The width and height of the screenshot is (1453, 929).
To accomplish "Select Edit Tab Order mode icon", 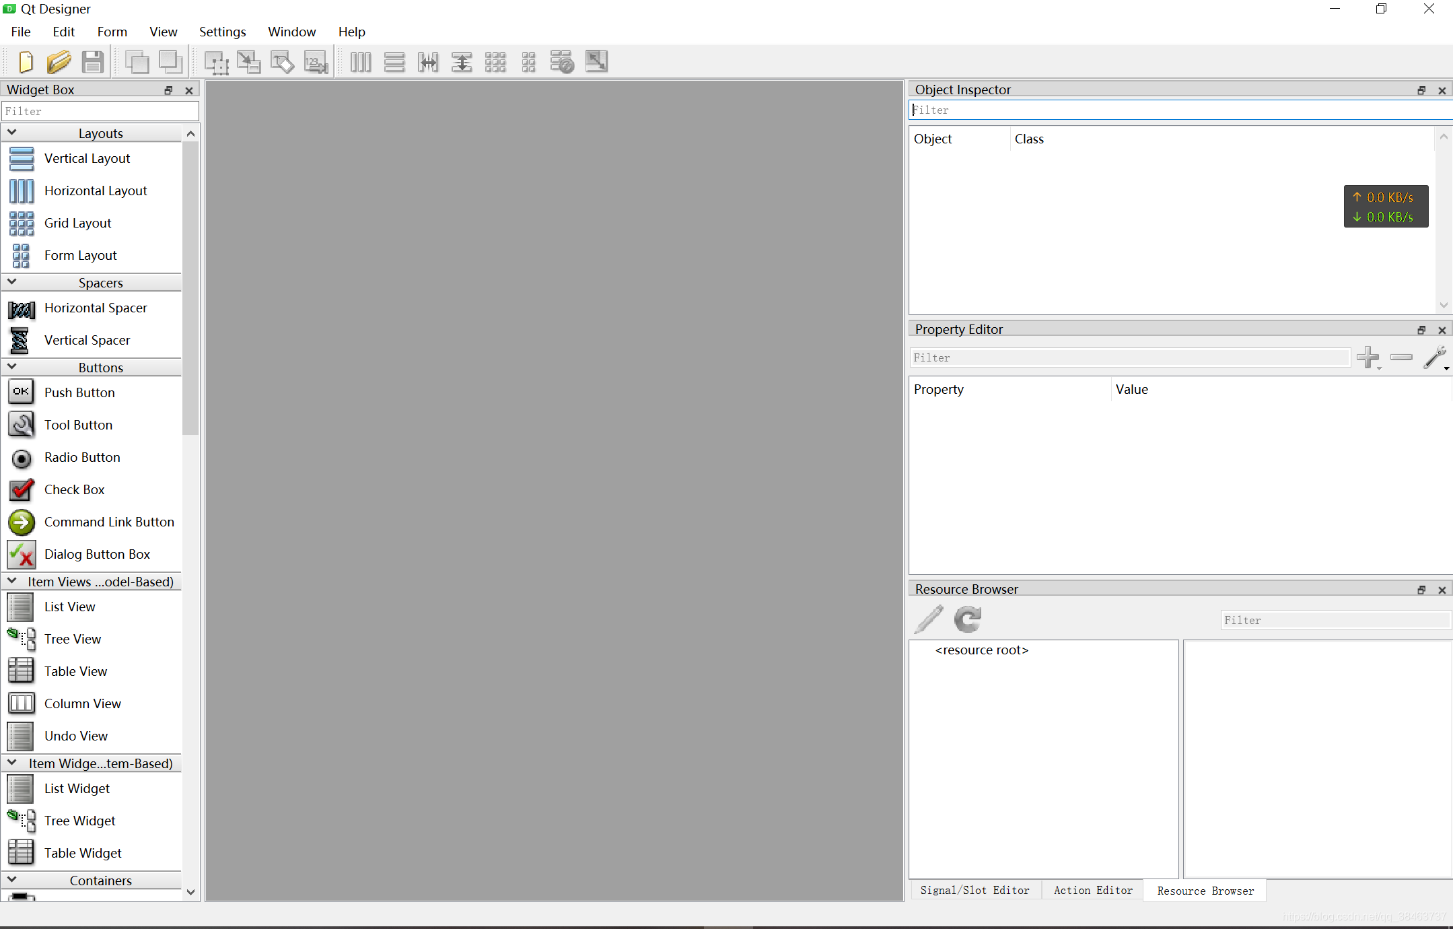I will (x=316, y=62).
